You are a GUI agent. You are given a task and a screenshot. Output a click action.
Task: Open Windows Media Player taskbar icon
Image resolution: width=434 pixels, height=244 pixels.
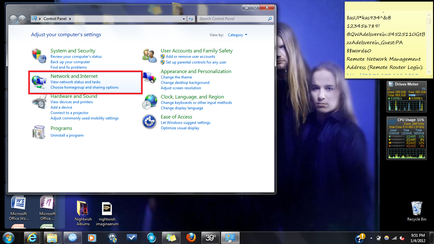pyautogui.click(x=92, y=238)
